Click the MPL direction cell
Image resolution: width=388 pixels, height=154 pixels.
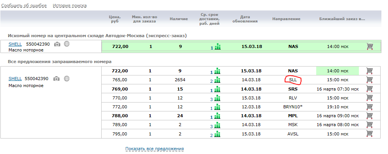(293, 116)
